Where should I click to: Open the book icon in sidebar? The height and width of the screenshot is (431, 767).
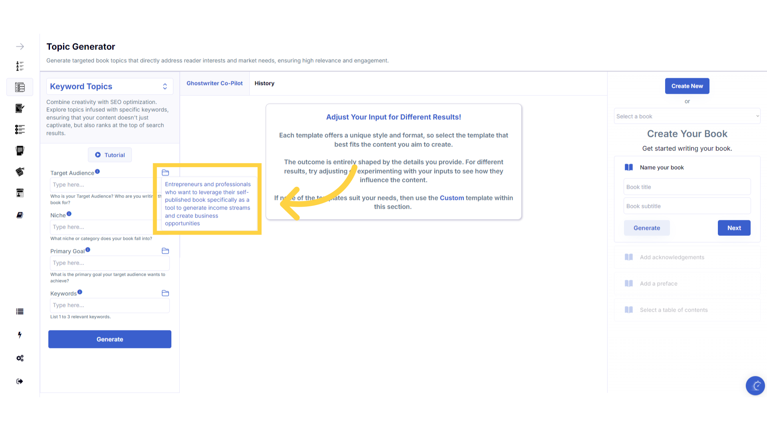point(20,215)
